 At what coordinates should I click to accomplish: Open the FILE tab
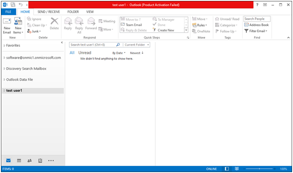click(x=8, y=12)
